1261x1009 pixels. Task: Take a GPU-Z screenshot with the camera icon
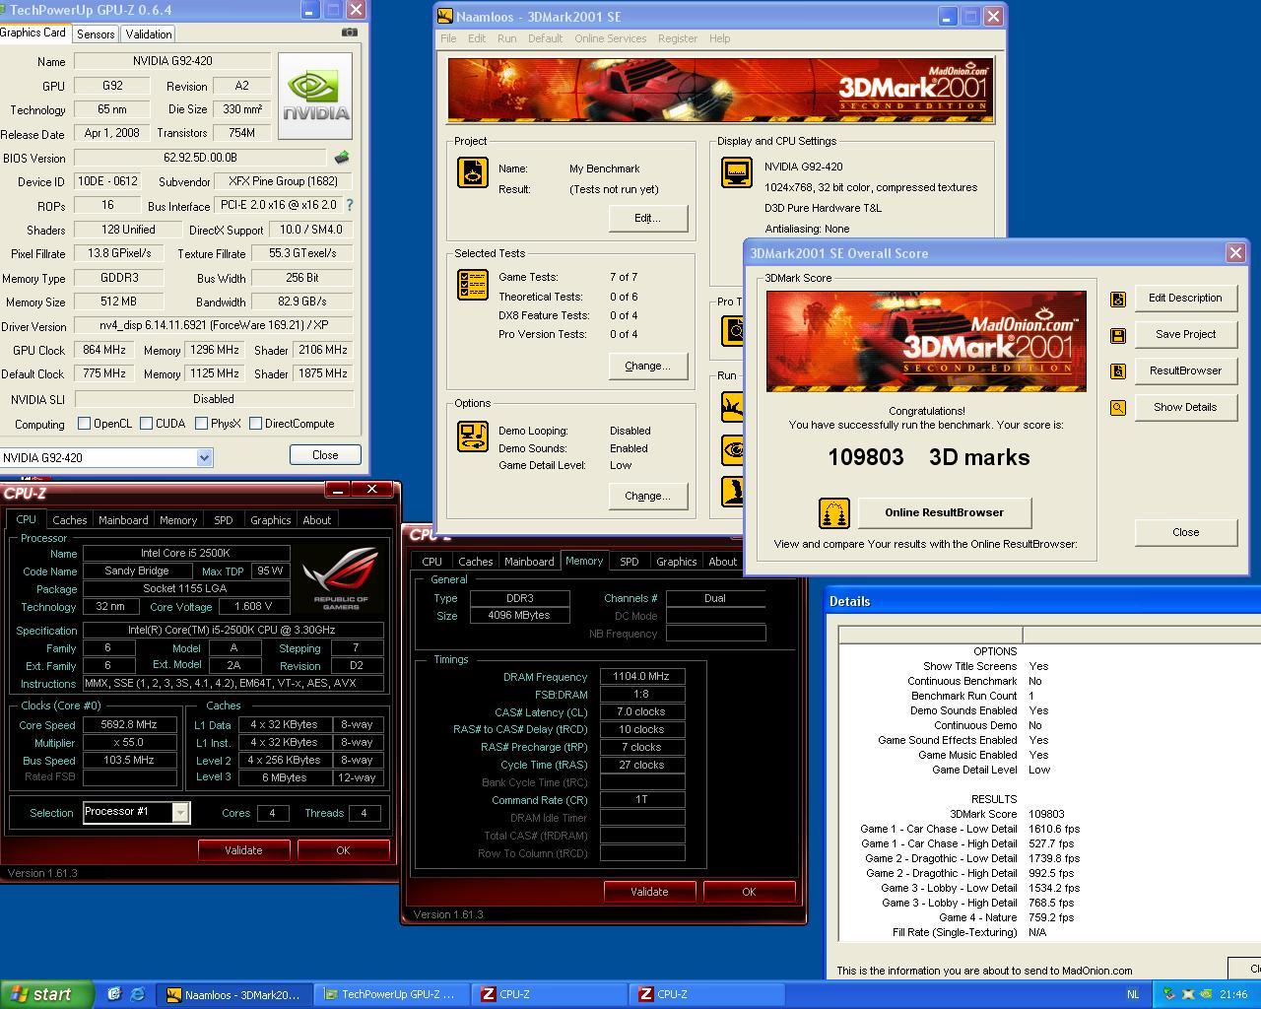[x=350, y=33]
